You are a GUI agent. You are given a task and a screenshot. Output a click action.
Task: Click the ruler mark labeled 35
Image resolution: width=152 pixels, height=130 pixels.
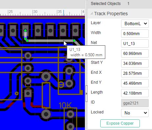60,12
